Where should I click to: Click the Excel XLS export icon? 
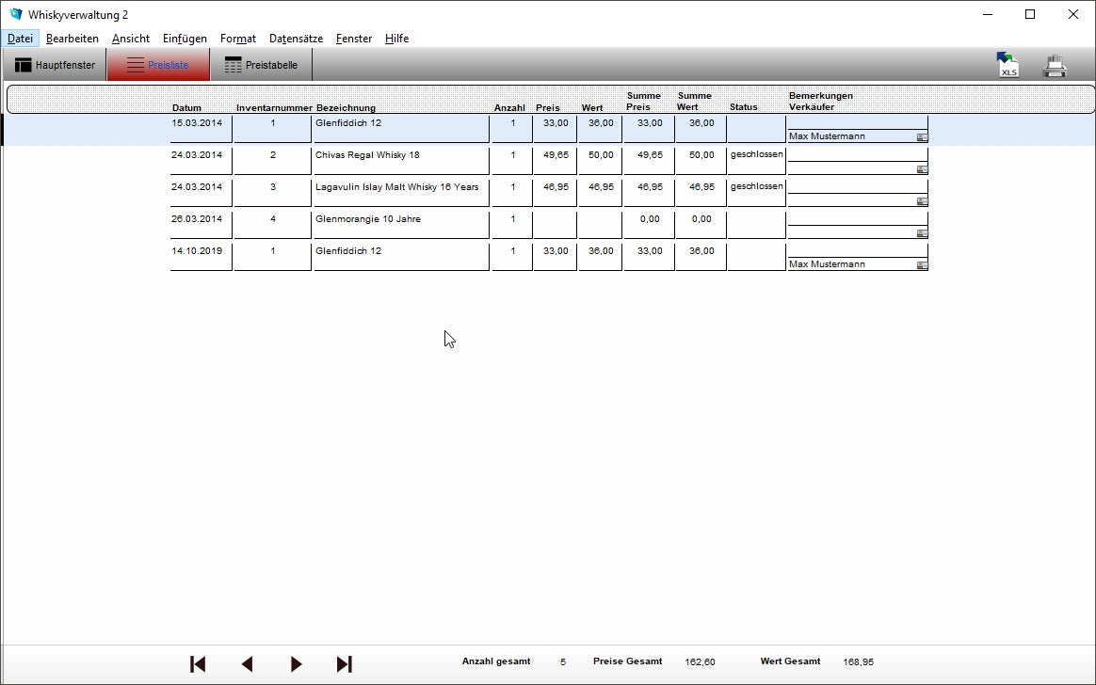pos(1007,65)
